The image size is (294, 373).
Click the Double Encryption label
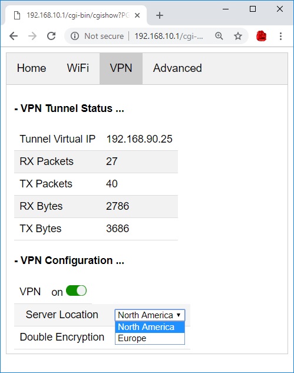pyautogui.click(x=62, y=337)
